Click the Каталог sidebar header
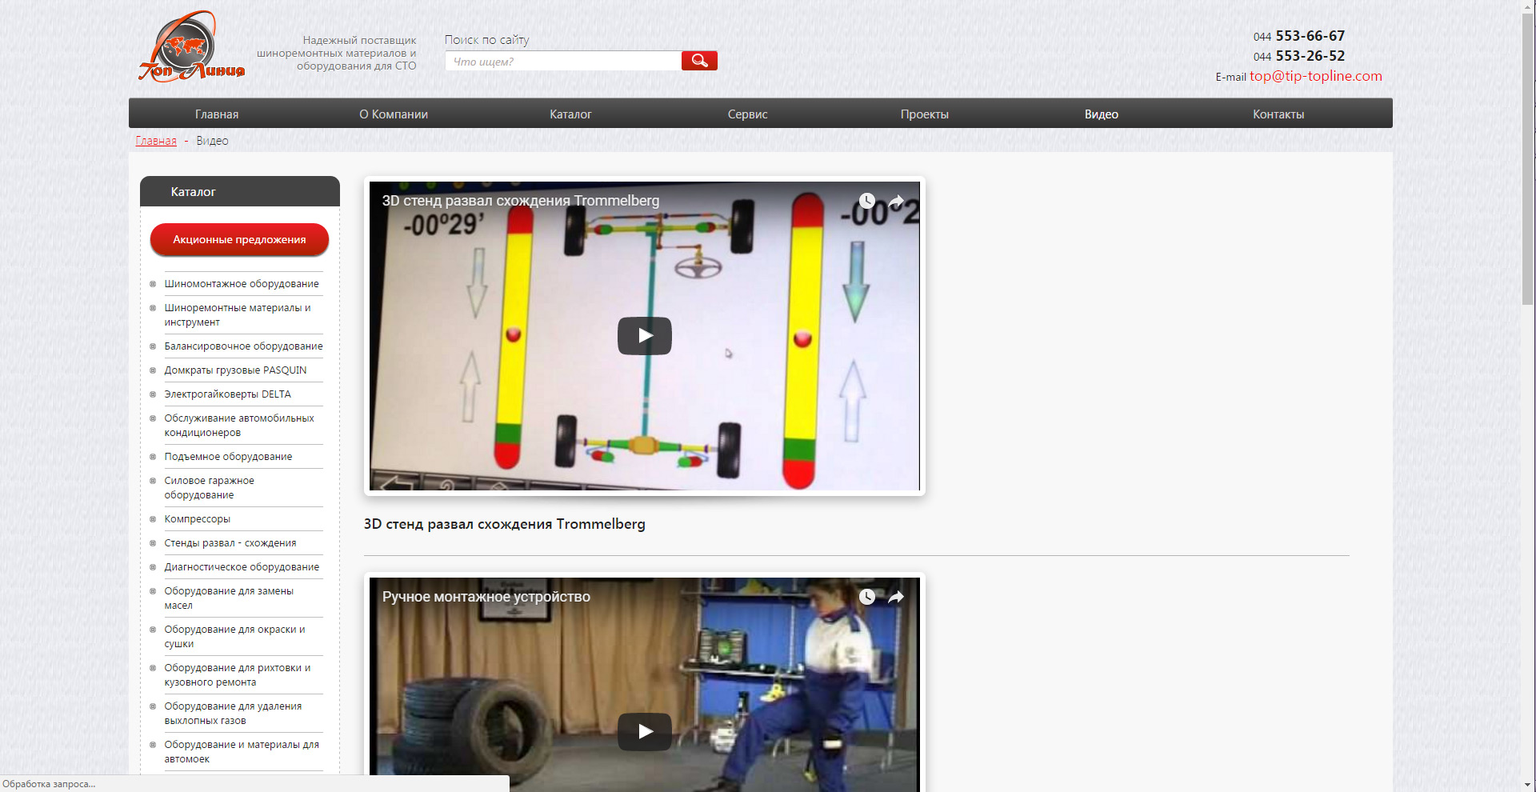The width and height of the screenshot is (1536, 792). pyautogui.click(x=240, y=191)
